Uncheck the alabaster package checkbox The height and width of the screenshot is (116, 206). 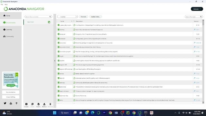pos(59,39)
